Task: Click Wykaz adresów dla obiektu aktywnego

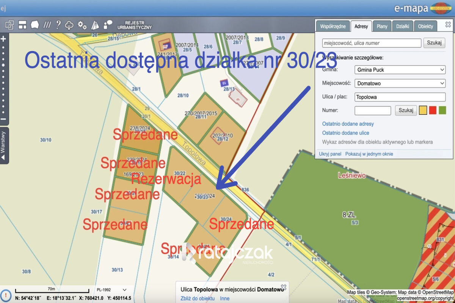Action: click(378, 142)
